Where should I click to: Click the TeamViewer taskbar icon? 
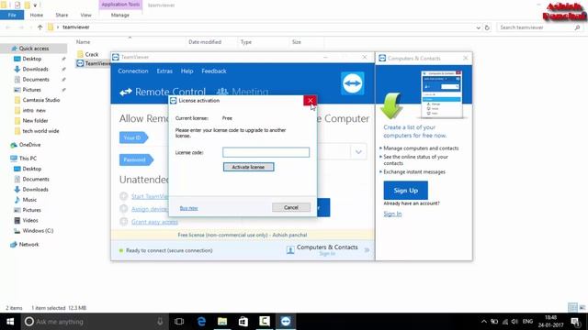click(286, 322)
